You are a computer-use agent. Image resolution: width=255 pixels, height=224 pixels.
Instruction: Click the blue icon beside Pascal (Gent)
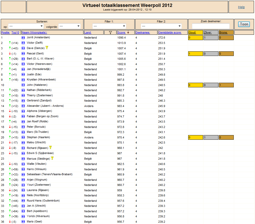(x=23, y=54)
